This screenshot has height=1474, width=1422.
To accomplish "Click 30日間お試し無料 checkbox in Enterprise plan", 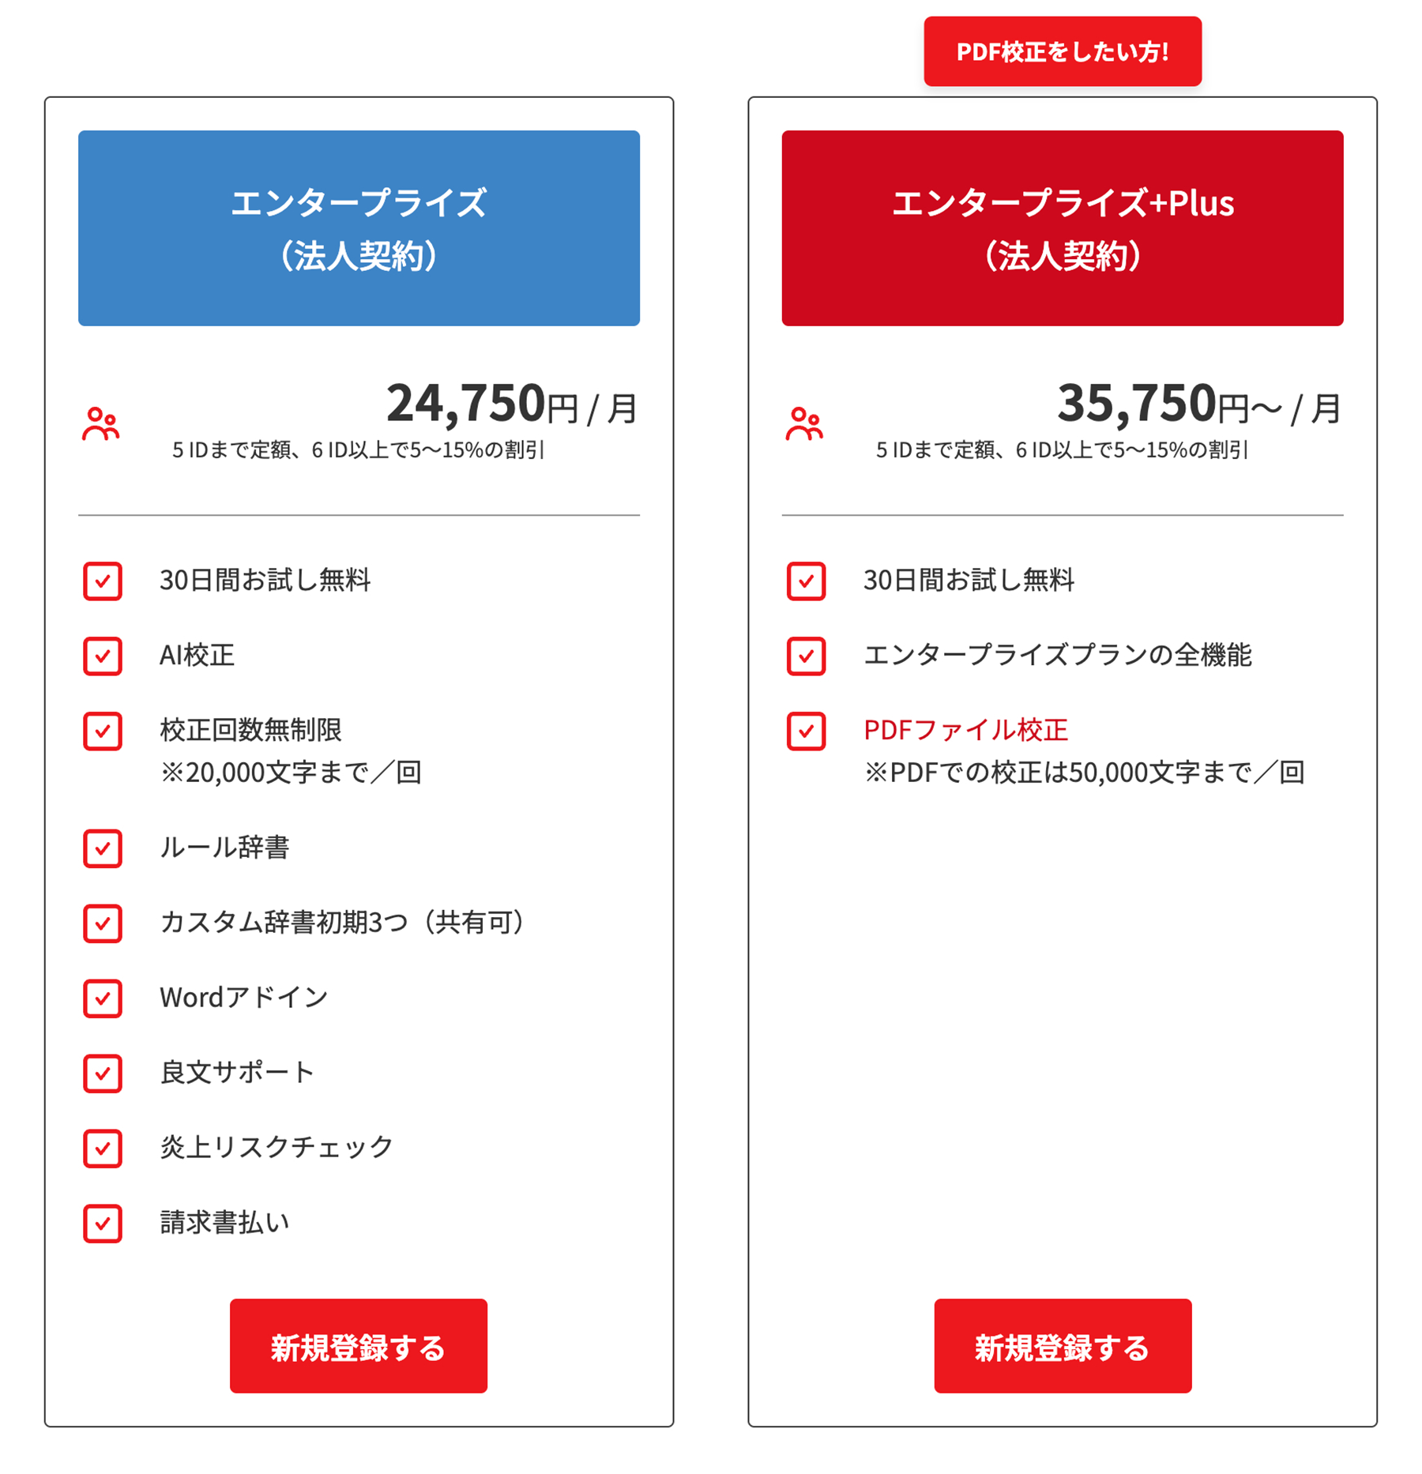I will point(103,581).
